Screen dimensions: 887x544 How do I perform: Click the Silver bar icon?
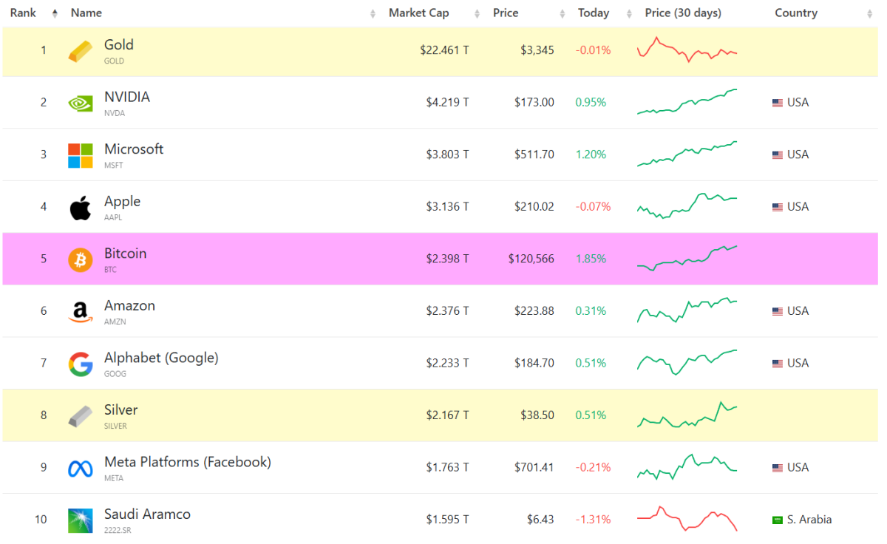81,416
